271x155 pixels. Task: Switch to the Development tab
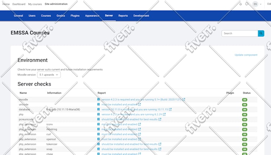[141, 15]
